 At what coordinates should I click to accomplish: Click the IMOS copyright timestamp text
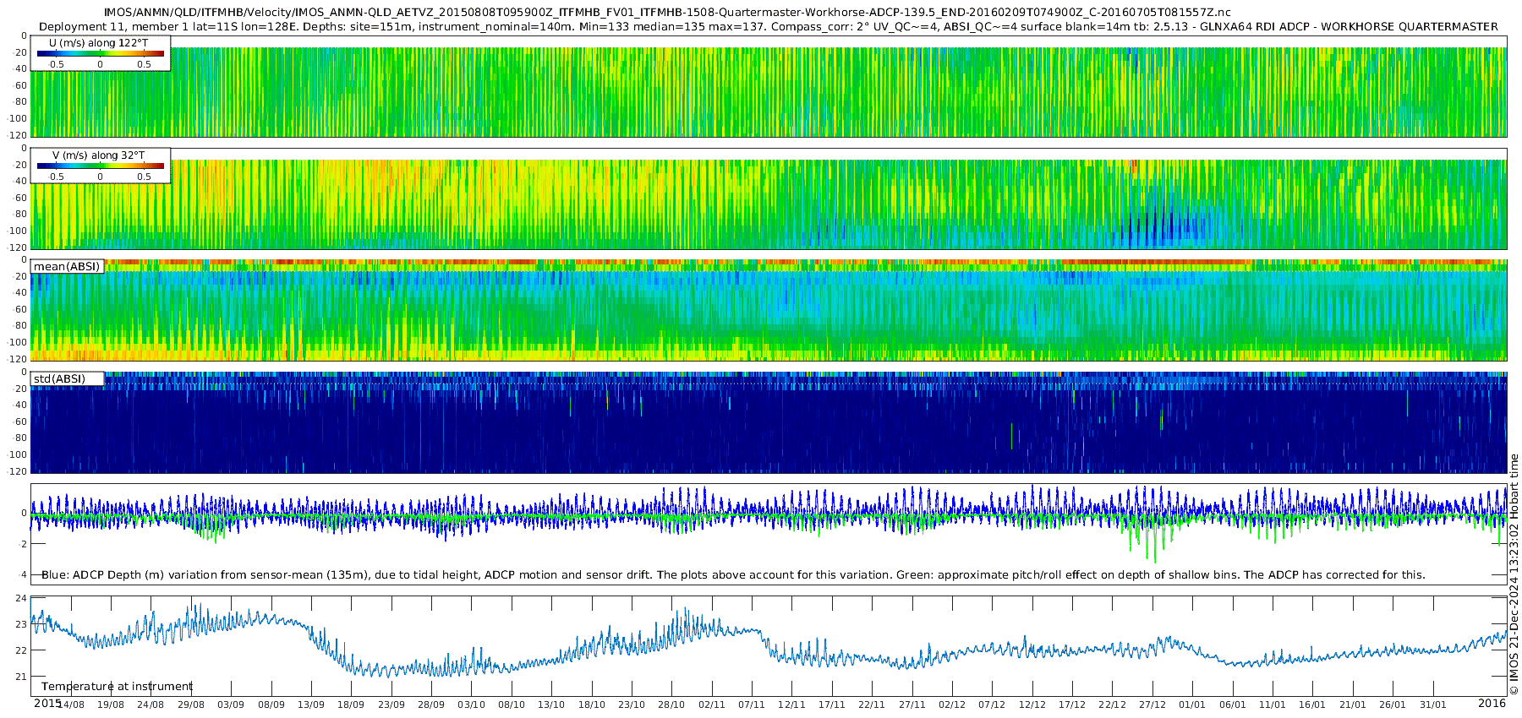tap(1514, 574)
